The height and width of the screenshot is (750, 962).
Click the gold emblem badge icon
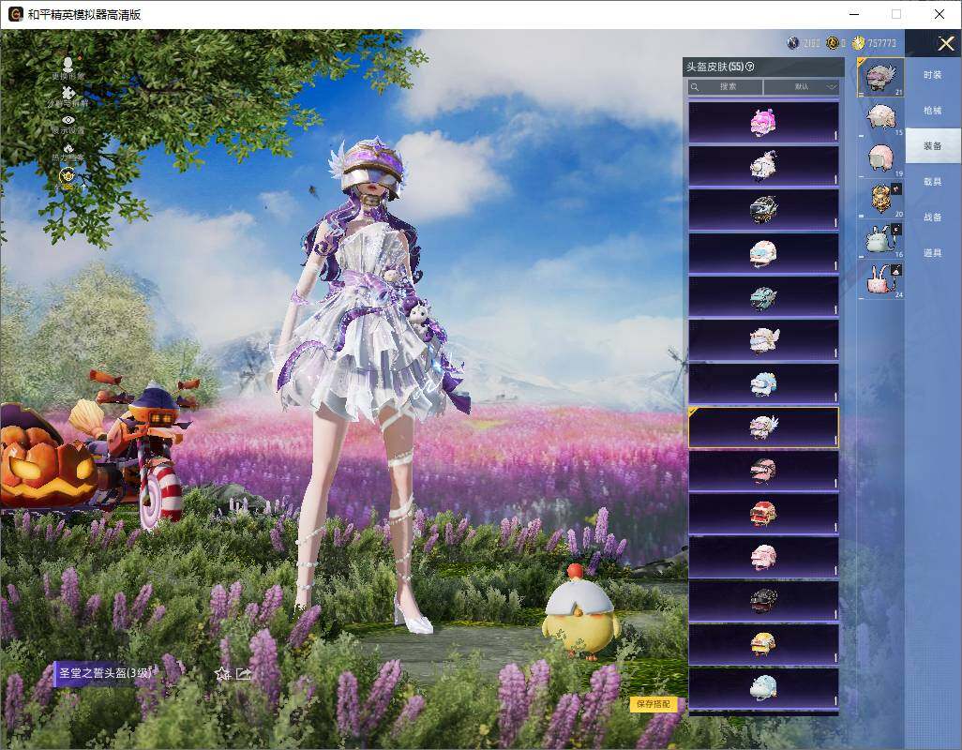tap(67, 177)
